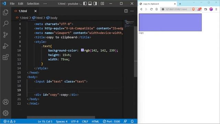Click the feedback icon in status bar
Screen dimensions: 220x124
(125, 121)
